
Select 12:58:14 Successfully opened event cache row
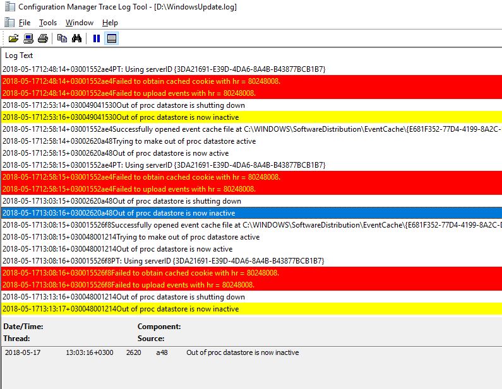coord(251,129)
